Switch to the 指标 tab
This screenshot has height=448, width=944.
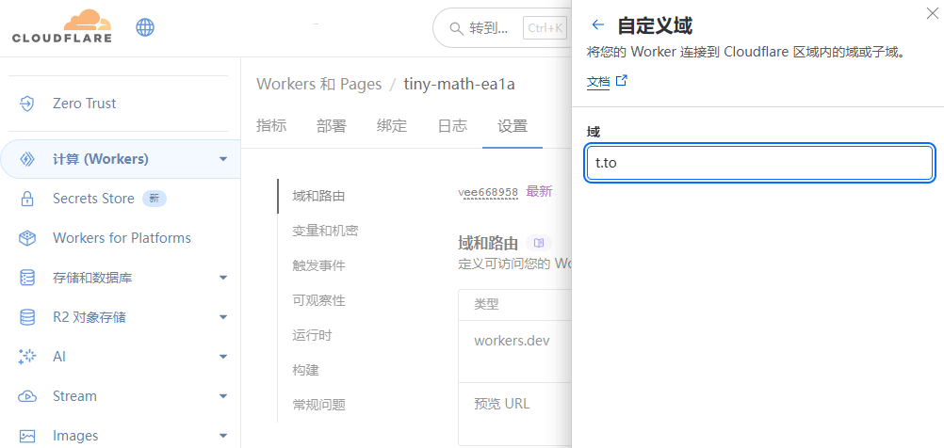271,126
